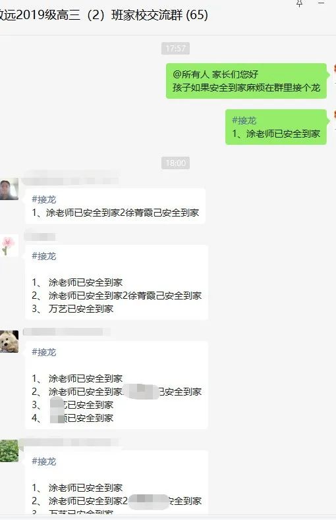Click sender avatar beside the @所有人 message

pyautogui.click(x=334, y=72)
